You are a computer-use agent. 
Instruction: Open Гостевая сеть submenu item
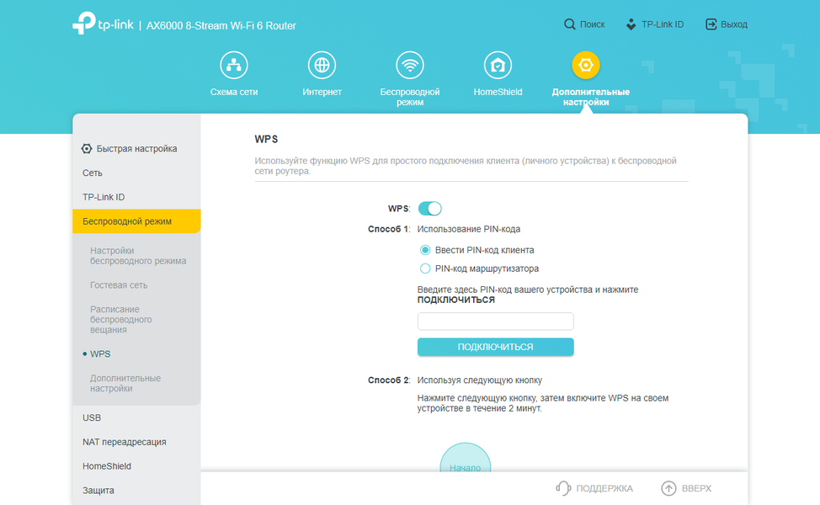[119, 285]
